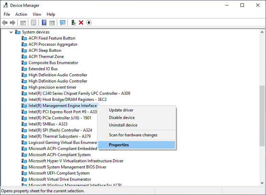Open the Action menu

click(21, 14)
